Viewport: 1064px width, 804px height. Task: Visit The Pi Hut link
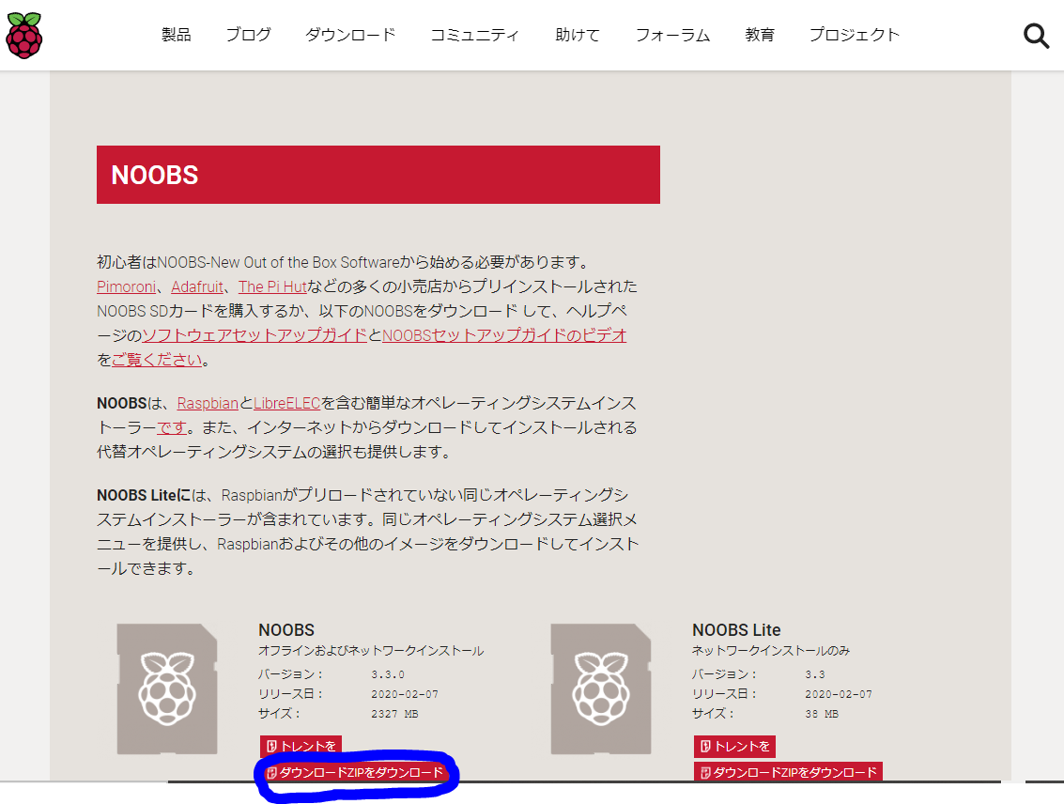pos(272,286)
